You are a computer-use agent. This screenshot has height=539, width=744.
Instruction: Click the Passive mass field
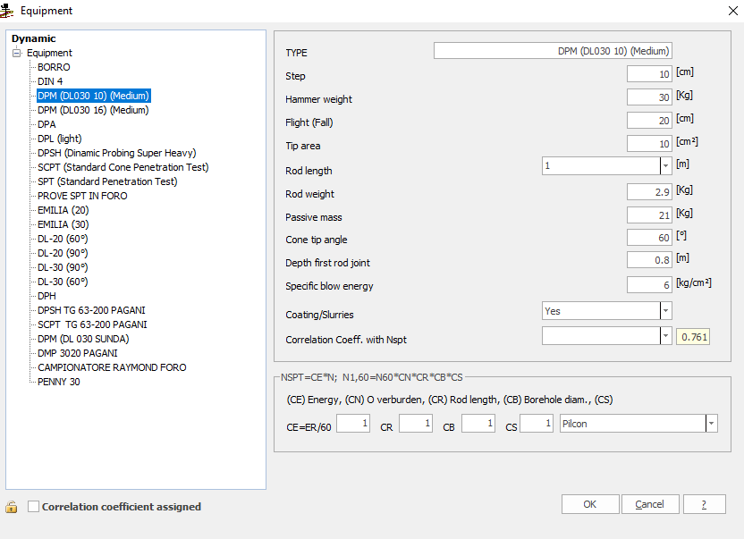pyautogui.click(x=649, y=215)
